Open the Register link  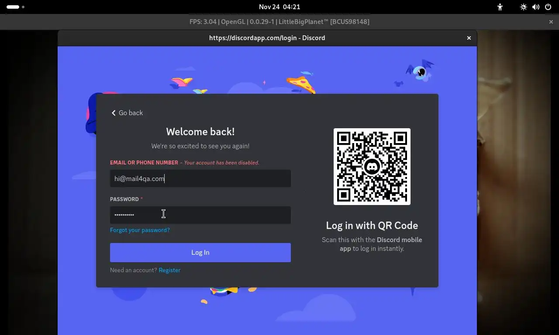[169, 270]
